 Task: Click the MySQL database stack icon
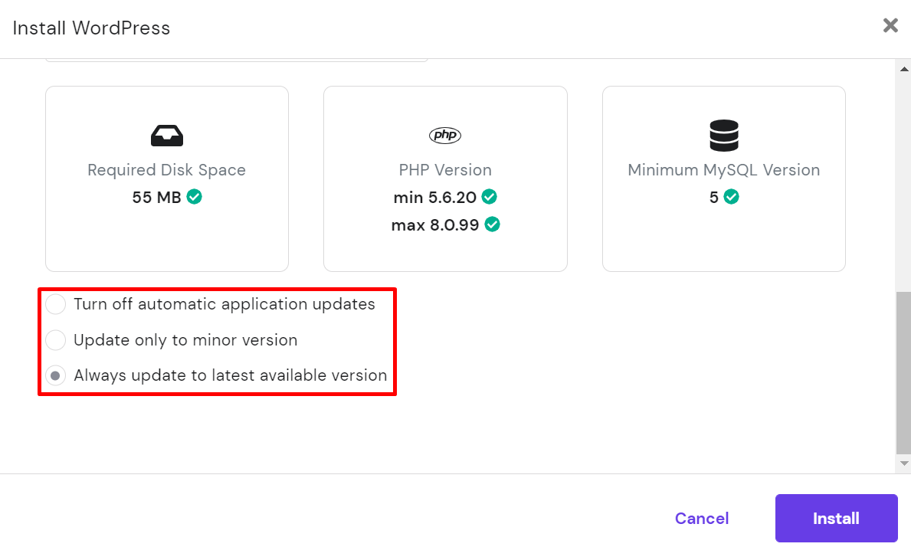[723, 136]
